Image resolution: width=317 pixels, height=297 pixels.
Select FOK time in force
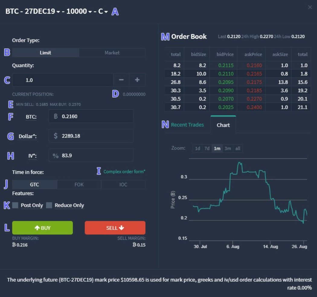[79, 185]
